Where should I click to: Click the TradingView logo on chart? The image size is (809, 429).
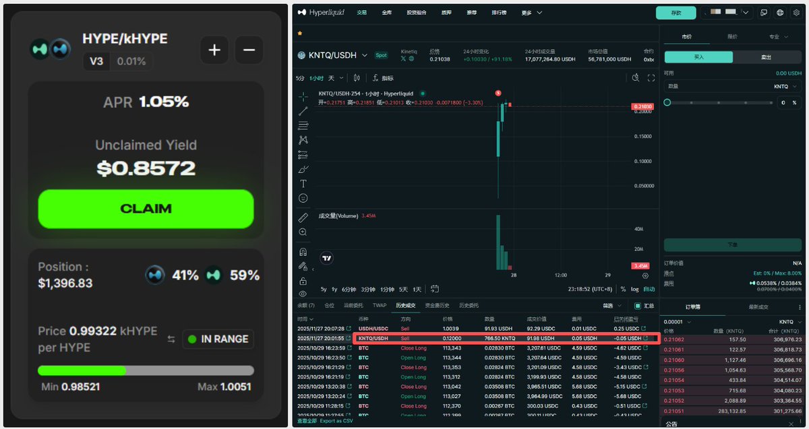[x=327, y=258]
